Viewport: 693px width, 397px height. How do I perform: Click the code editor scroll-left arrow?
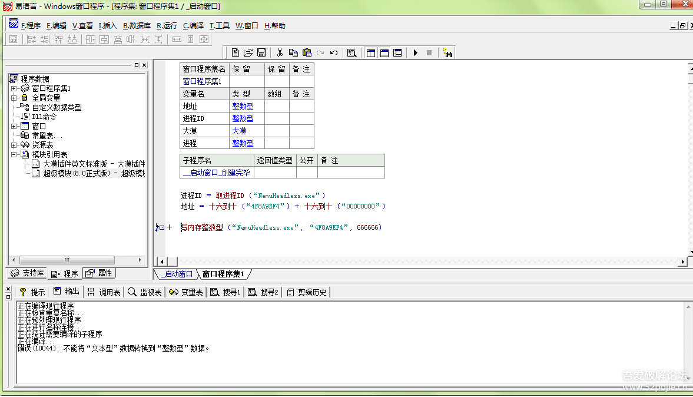coord(162,262)
